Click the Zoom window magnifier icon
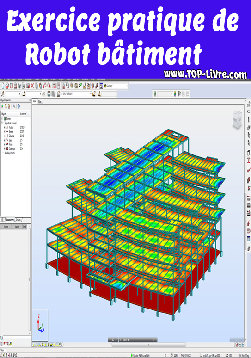This screenshot has height=358, width=251. [x=67, y=86]
